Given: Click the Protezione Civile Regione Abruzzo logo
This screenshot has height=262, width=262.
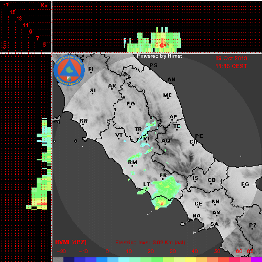Looking at the screenshot, I should pyautogui.click(x=69, y=70).
